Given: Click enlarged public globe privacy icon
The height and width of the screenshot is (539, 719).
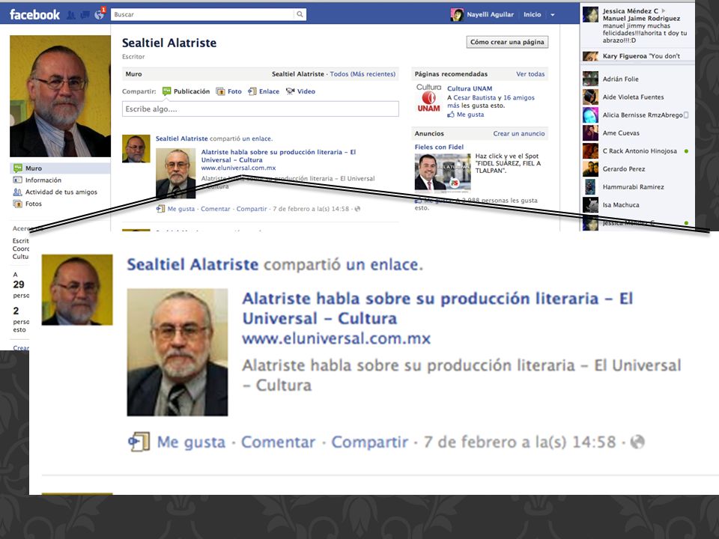Looking at the screenshot, I should [x=637, y=442].
